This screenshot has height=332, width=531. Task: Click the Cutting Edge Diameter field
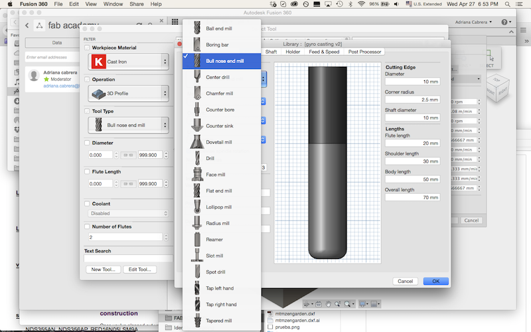(x=412, y=82)
